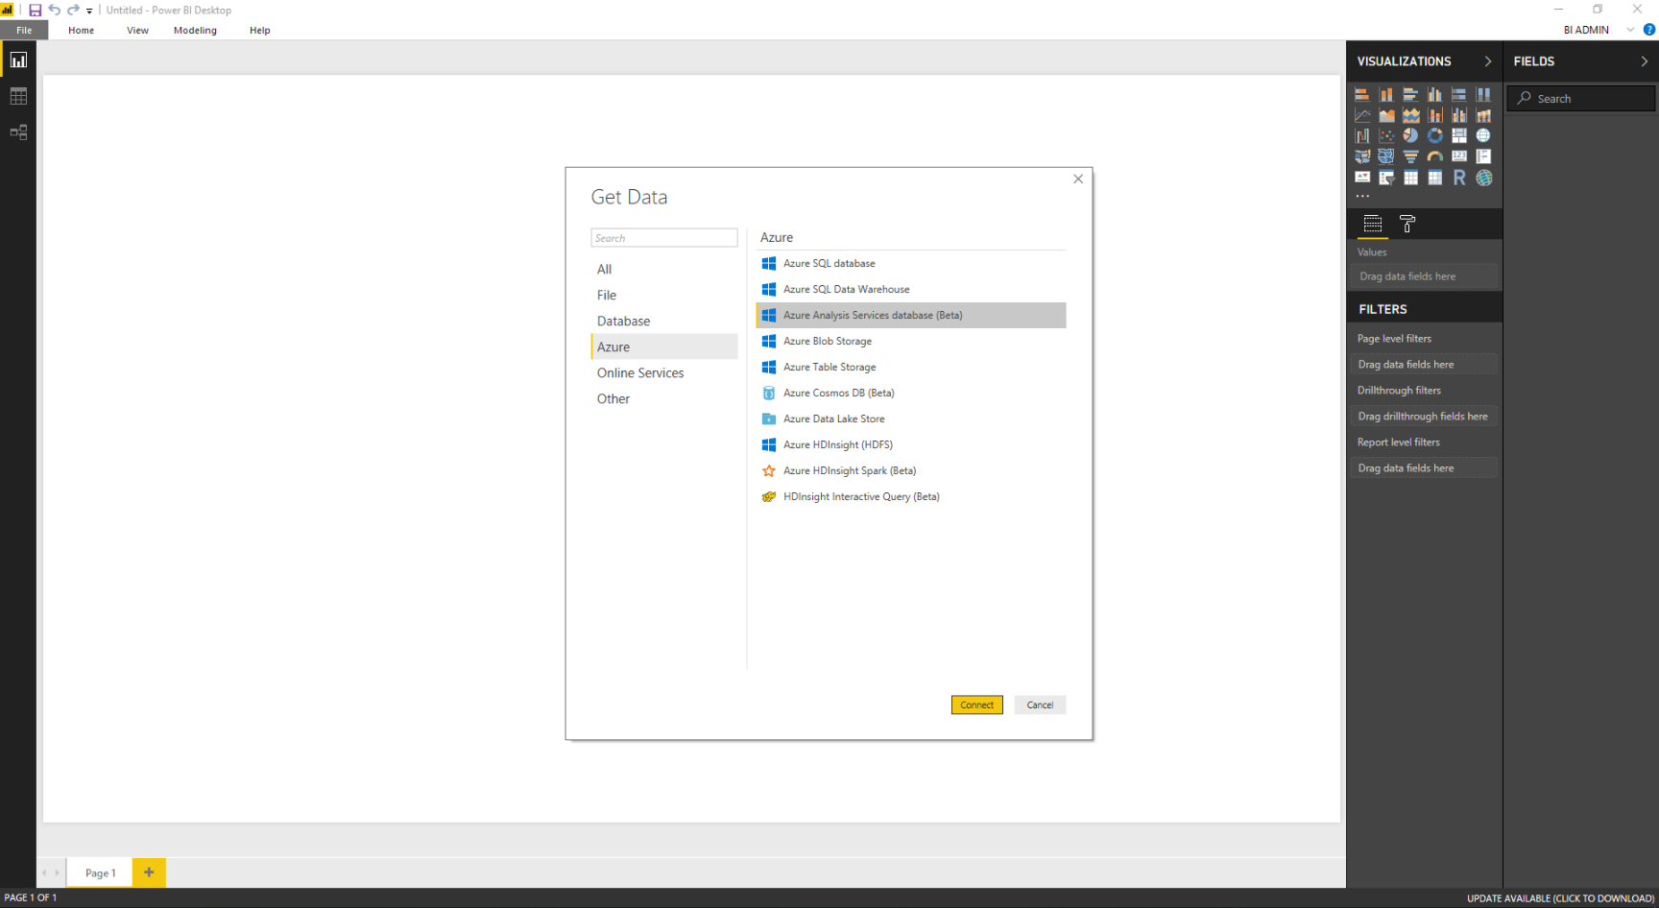1659x908 pixels.
Task: Select the Stacked area chart visualization
Action: [x=1410, y=115]
